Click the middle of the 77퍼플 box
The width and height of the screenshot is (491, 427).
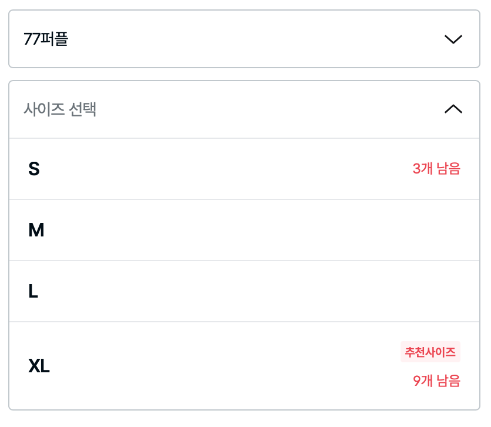click(244, 39)
